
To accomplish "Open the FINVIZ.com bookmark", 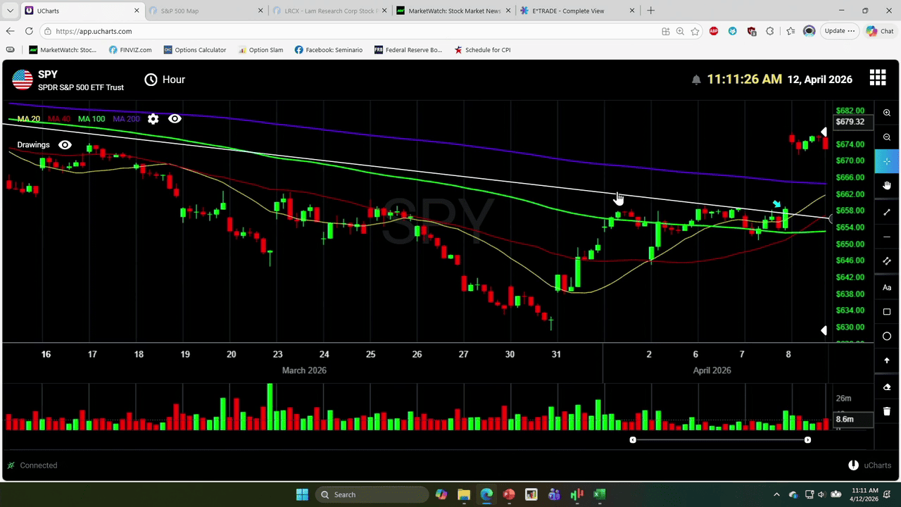I will click(x=130, y=50).
